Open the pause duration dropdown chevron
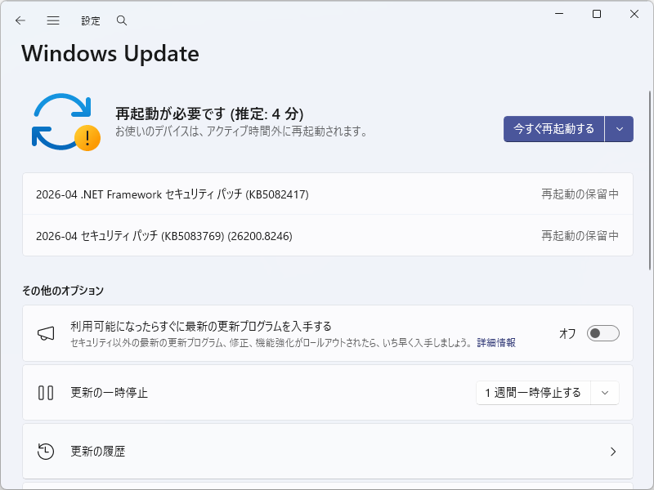 [x=605, y=392]
